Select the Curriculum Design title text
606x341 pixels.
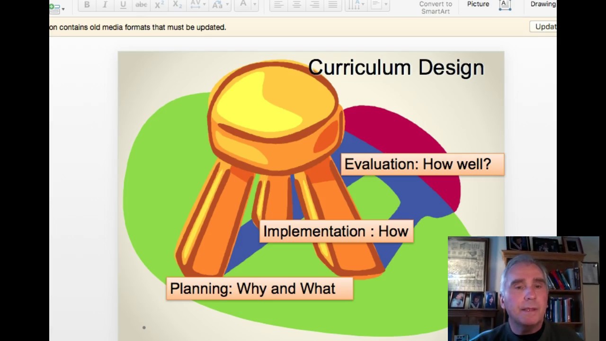[x=396, y=68]
